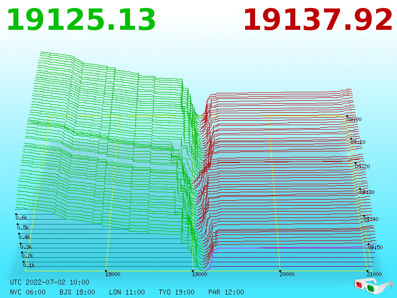Click the 0.2k volume axis label
Image resolution: width=397 pixels, height=298 pixels.
click(27, 256)
